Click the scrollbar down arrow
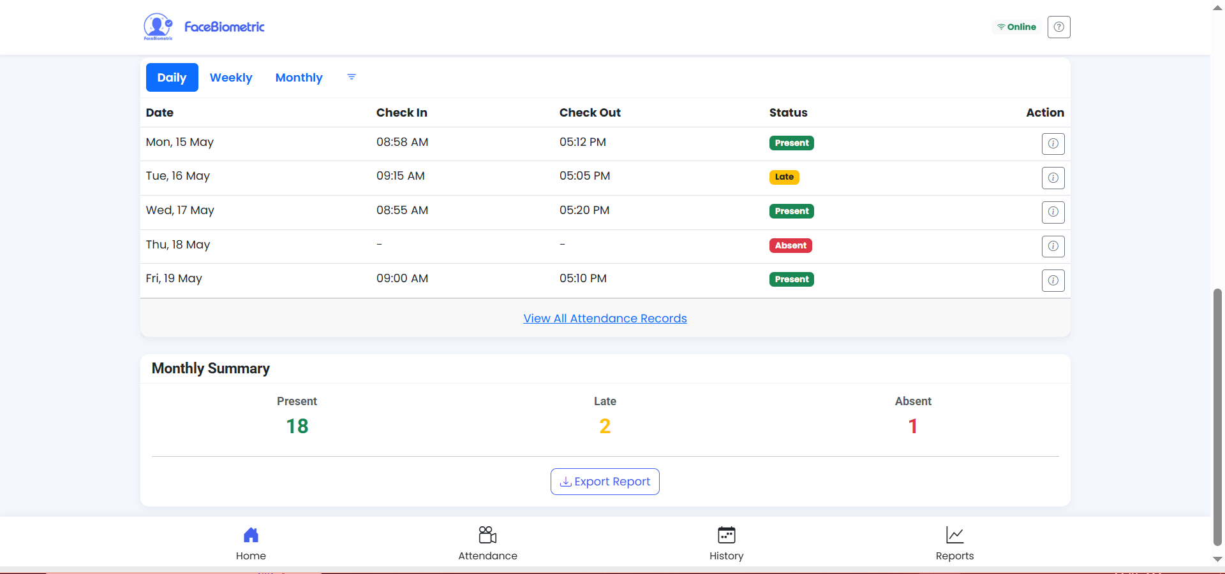This screenshot has height=574, width=1225. click(x=1217, y=559)
